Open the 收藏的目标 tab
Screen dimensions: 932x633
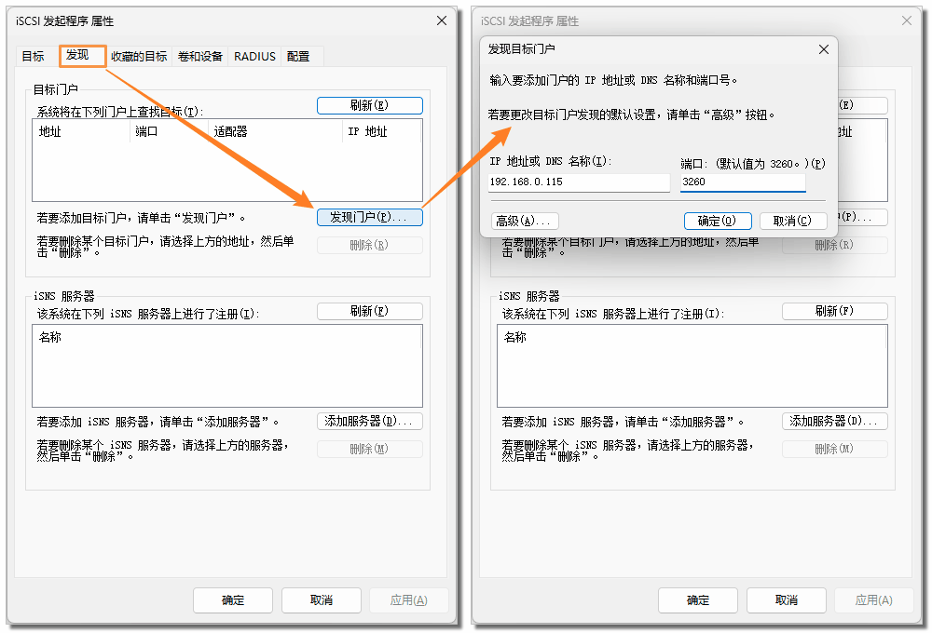tap(139, 57)
